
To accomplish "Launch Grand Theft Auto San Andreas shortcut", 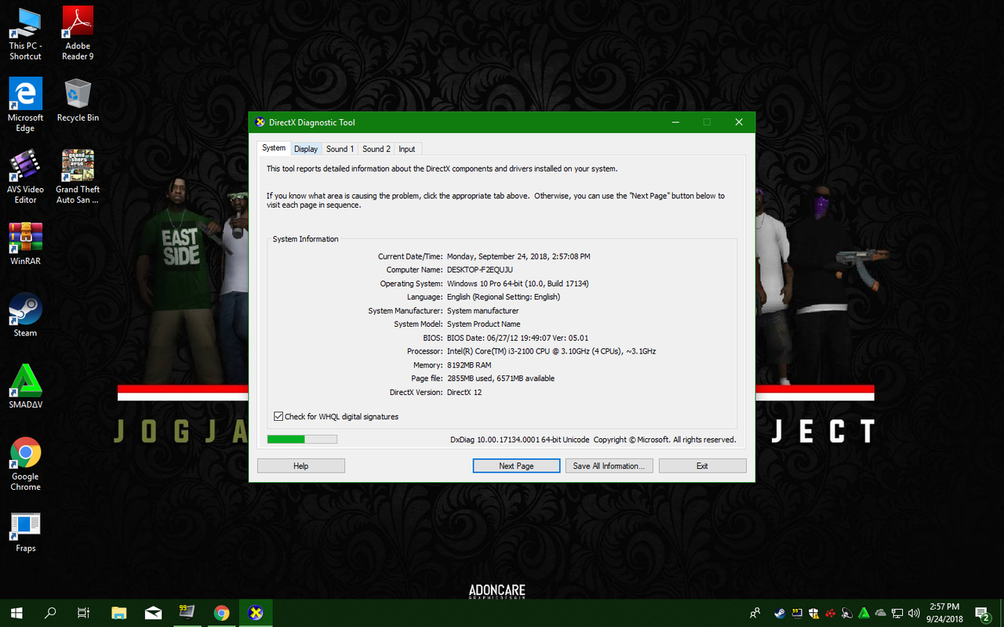I will [x=78, y=177].
